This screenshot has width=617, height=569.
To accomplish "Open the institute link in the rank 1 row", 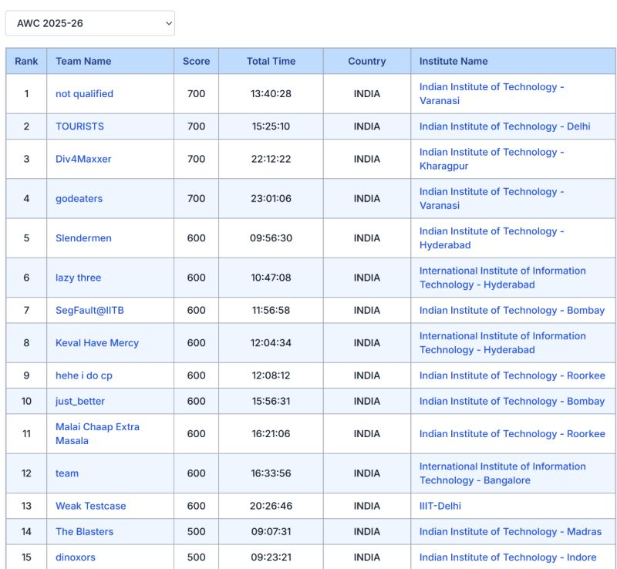I will coord(491,93).
